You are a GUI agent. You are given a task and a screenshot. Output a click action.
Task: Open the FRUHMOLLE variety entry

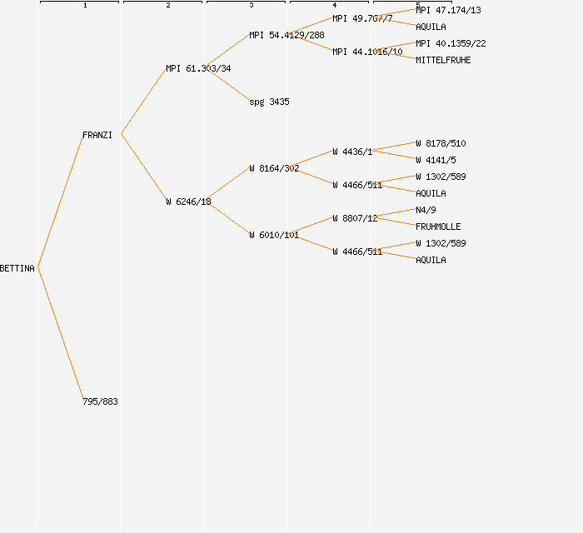[x=438, y=227]
